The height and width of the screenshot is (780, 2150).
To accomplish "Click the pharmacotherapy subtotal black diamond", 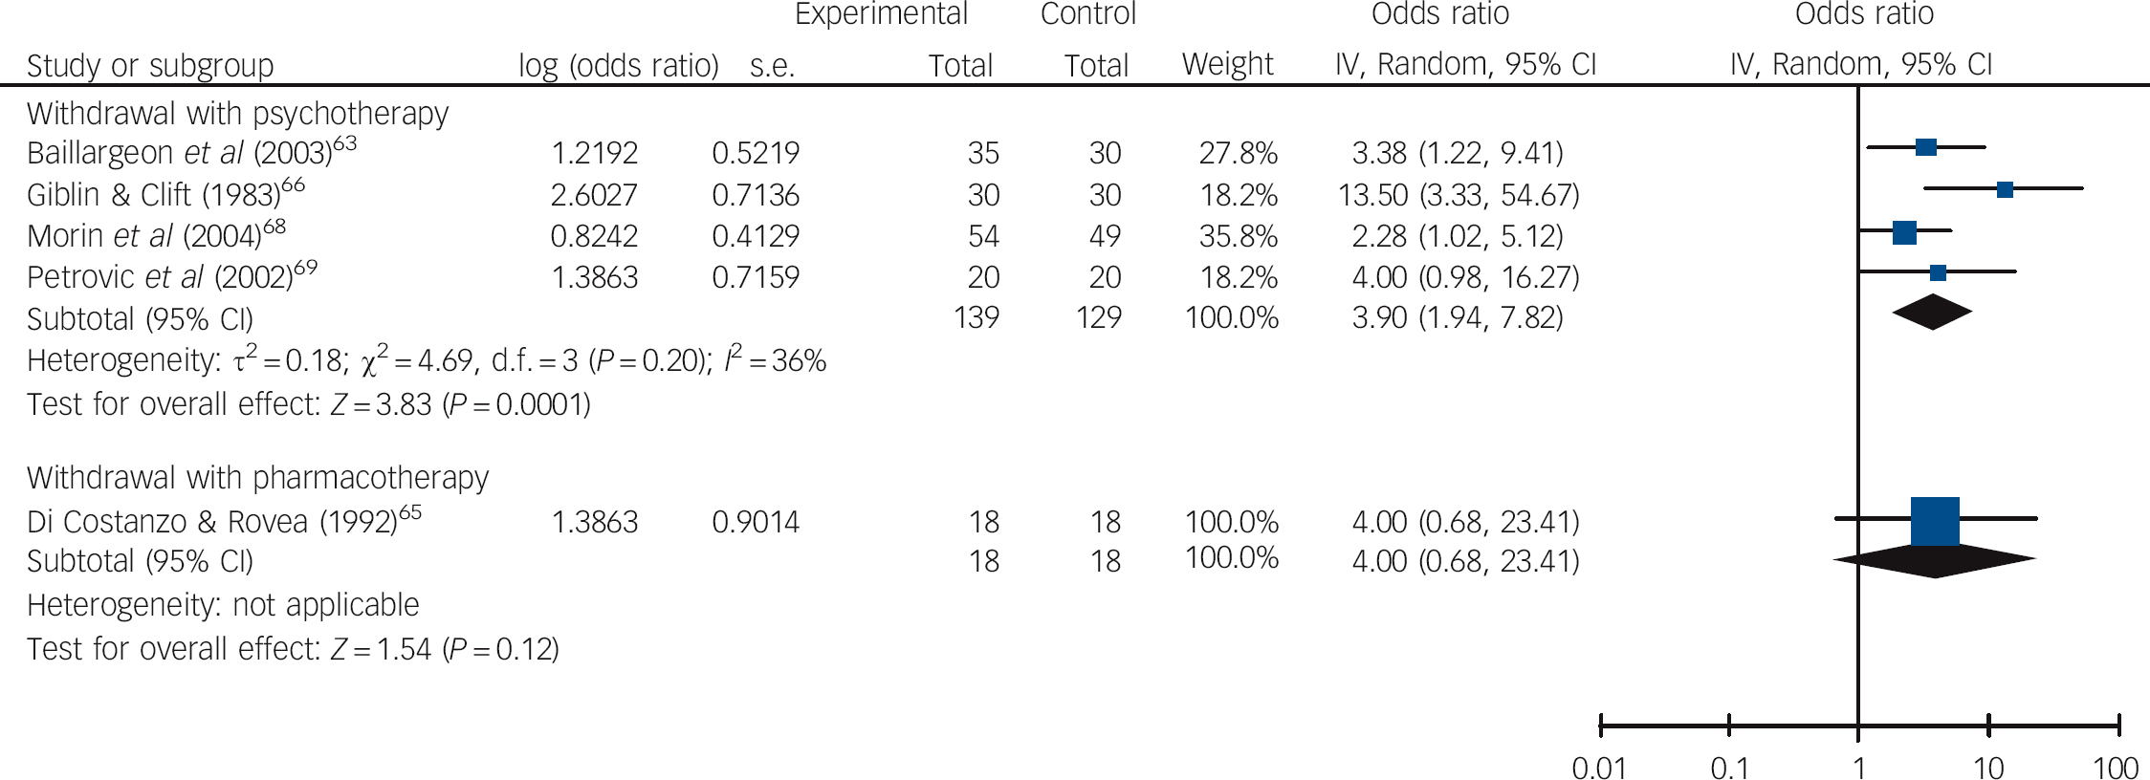I will coord(1935,561).
